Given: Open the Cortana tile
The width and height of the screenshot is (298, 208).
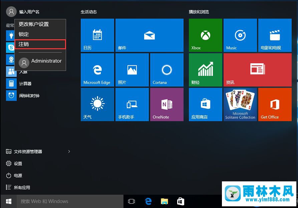Looking at the screenshot, I should point(167,70).
